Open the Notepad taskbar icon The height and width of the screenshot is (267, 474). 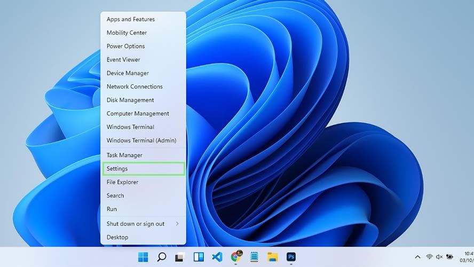(254, 257)
